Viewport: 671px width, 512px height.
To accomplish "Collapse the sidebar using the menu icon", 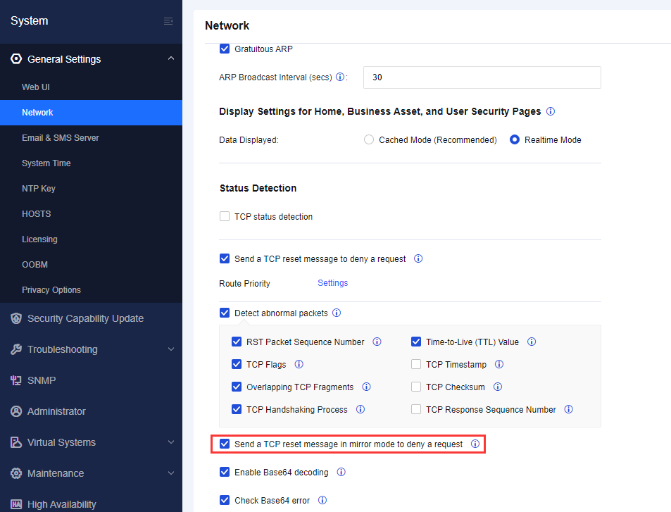I will coord(168,21).
